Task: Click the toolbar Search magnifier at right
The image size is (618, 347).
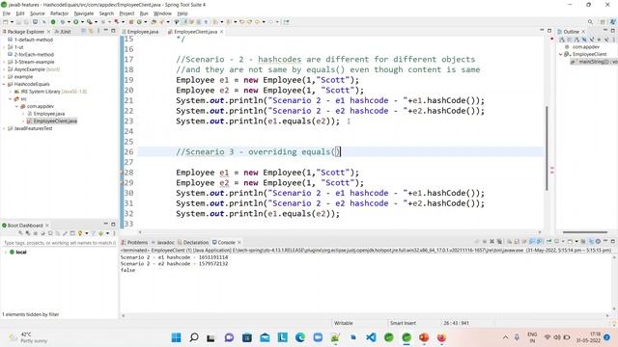Action: tap(590, 22)
